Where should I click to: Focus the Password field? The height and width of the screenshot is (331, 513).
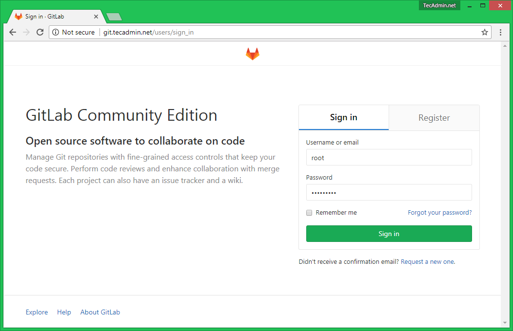click(x=389, y=192)
